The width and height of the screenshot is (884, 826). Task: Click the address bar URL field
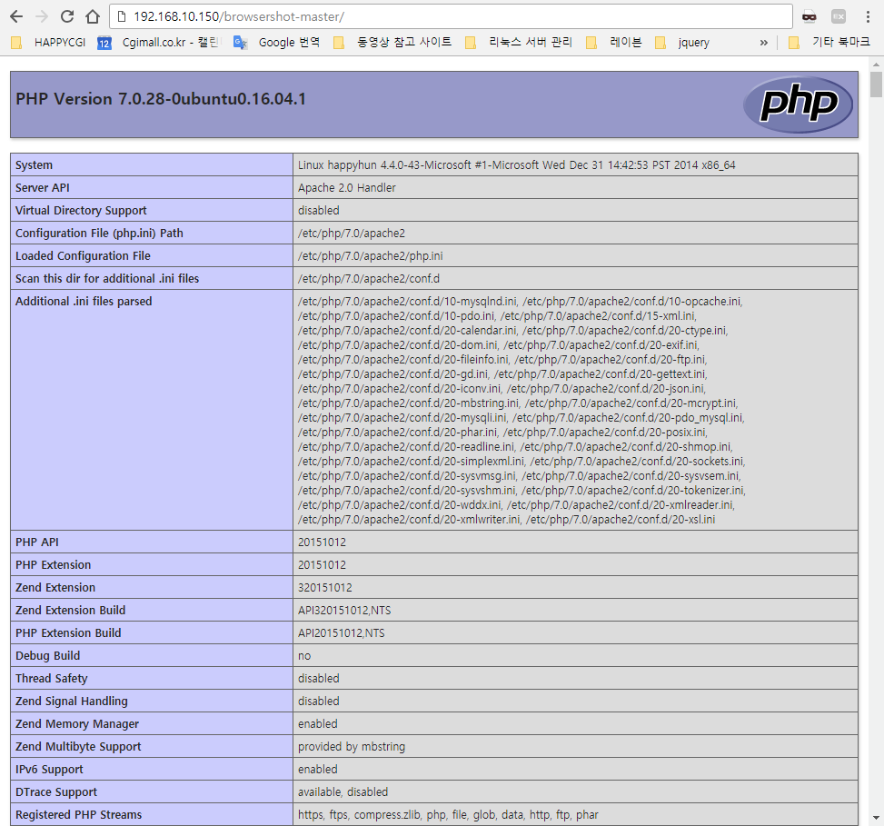coord(451,17)
